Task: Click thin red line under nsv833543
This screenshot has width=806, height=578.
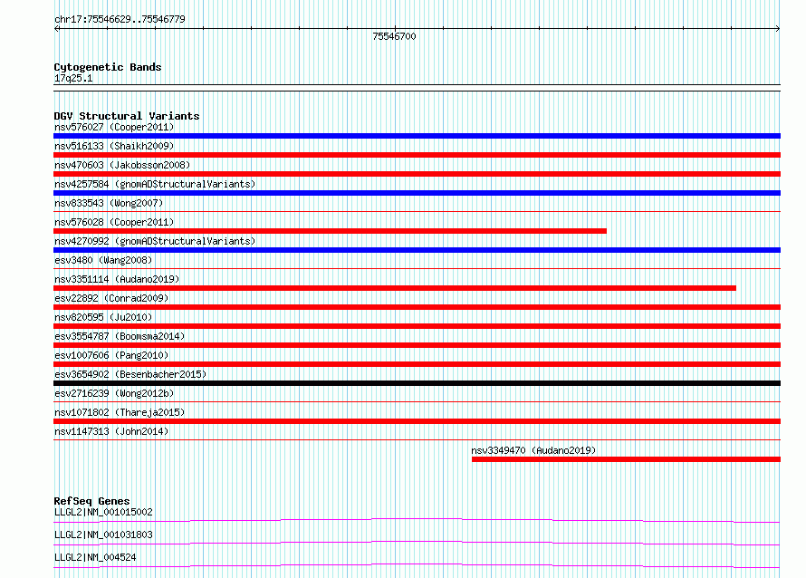Action: point(417,211)
